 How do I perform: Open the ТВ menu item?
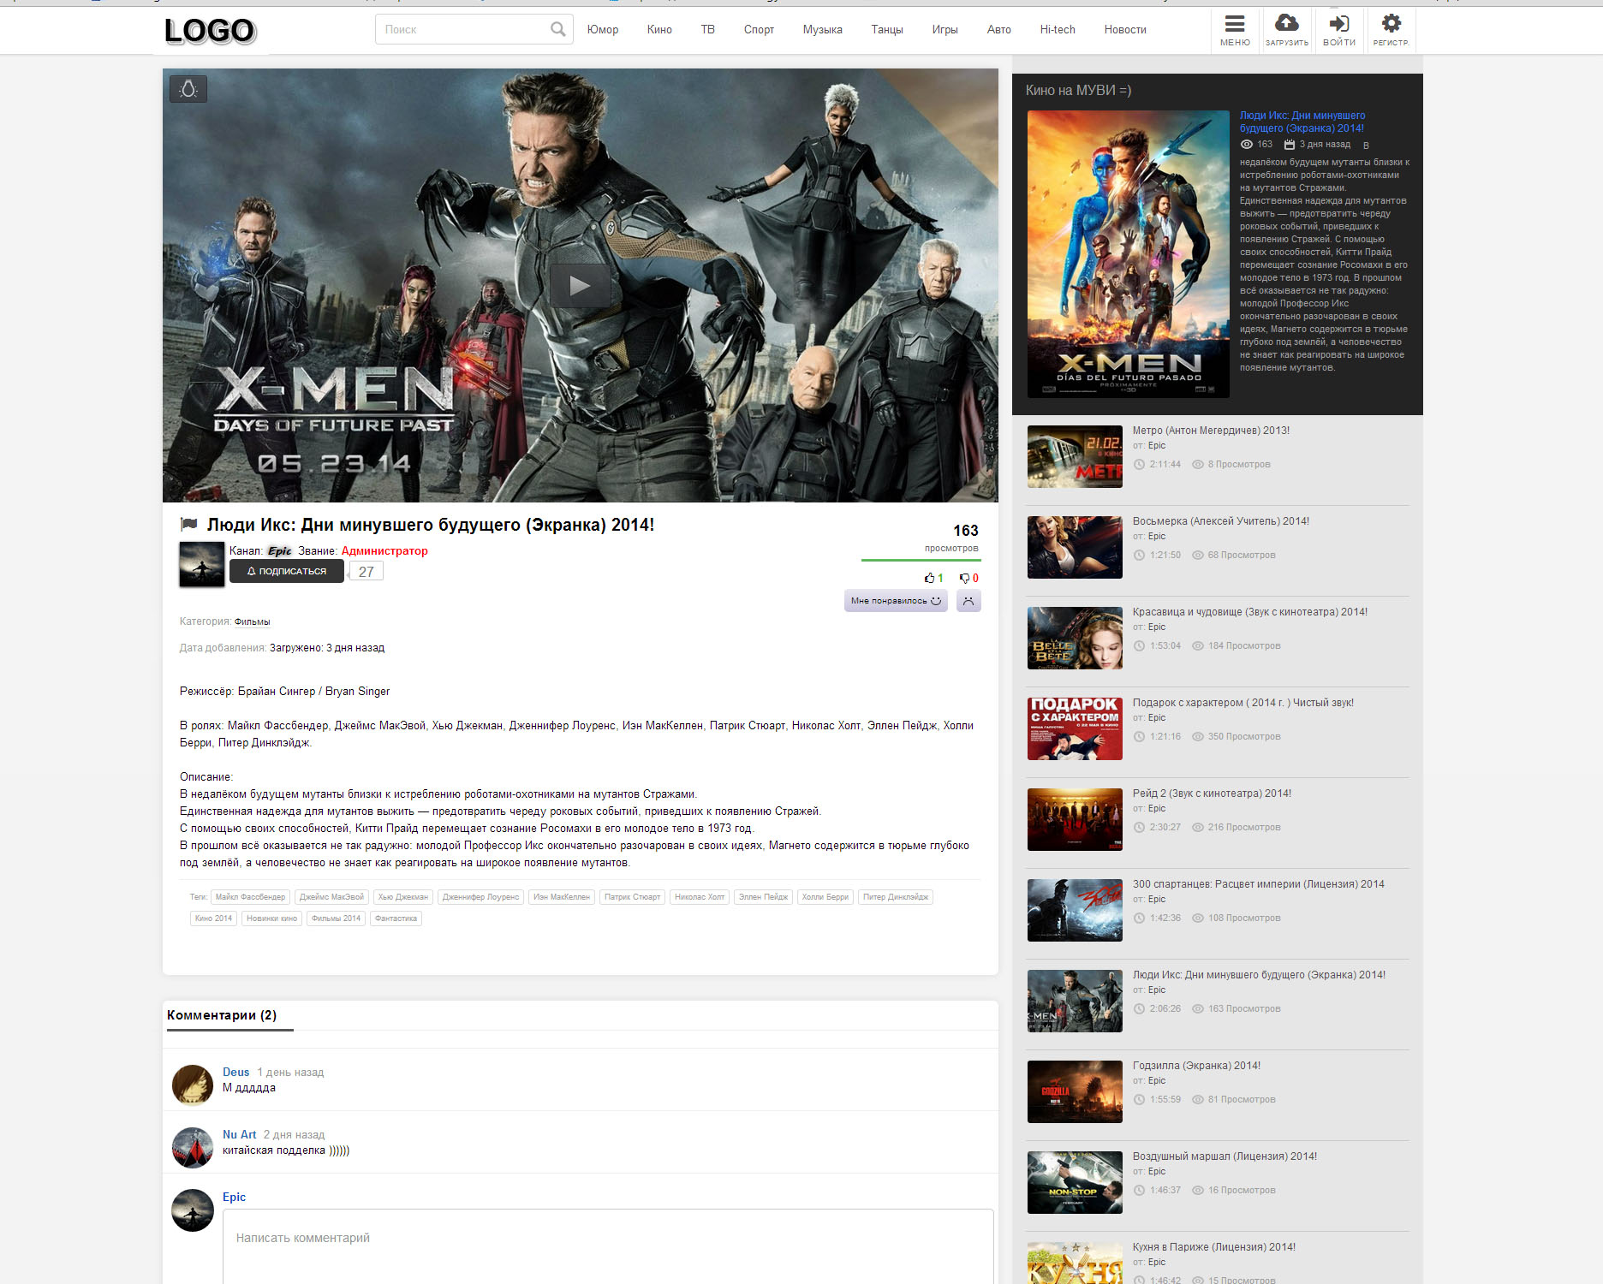707,30
